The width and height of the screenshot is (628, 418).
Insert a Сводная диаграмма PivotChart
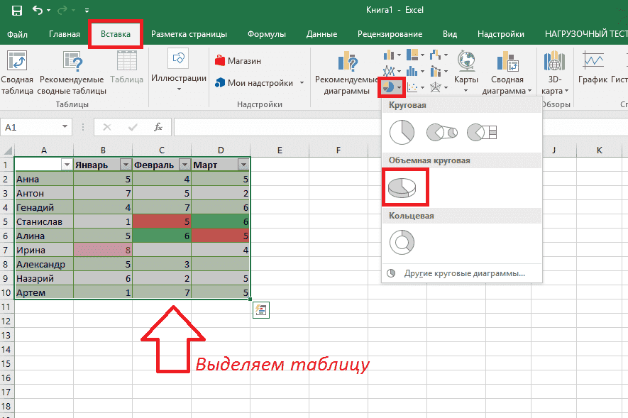508,67
